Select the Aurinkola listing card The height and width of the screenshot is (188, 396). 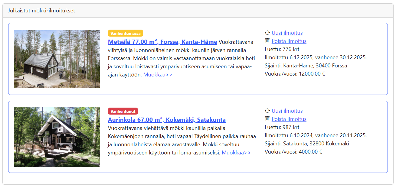tap(198, 137)
